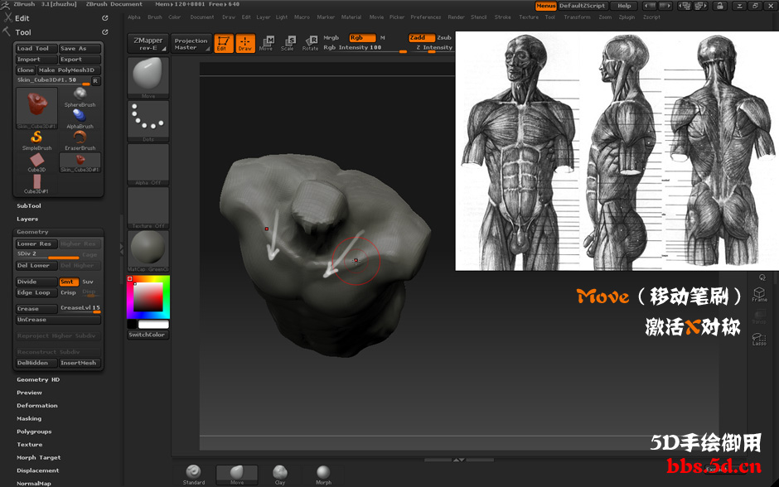Open the Brush menu
The width and height of the screenshot is (779, 487).
155,17
